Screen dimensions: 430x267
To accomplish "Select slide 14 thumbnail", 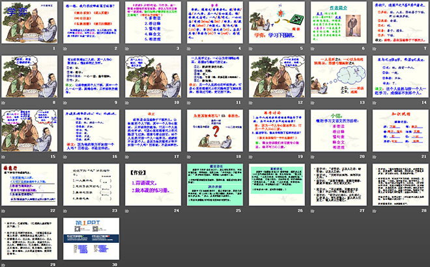I will click(x=401, y=76).
